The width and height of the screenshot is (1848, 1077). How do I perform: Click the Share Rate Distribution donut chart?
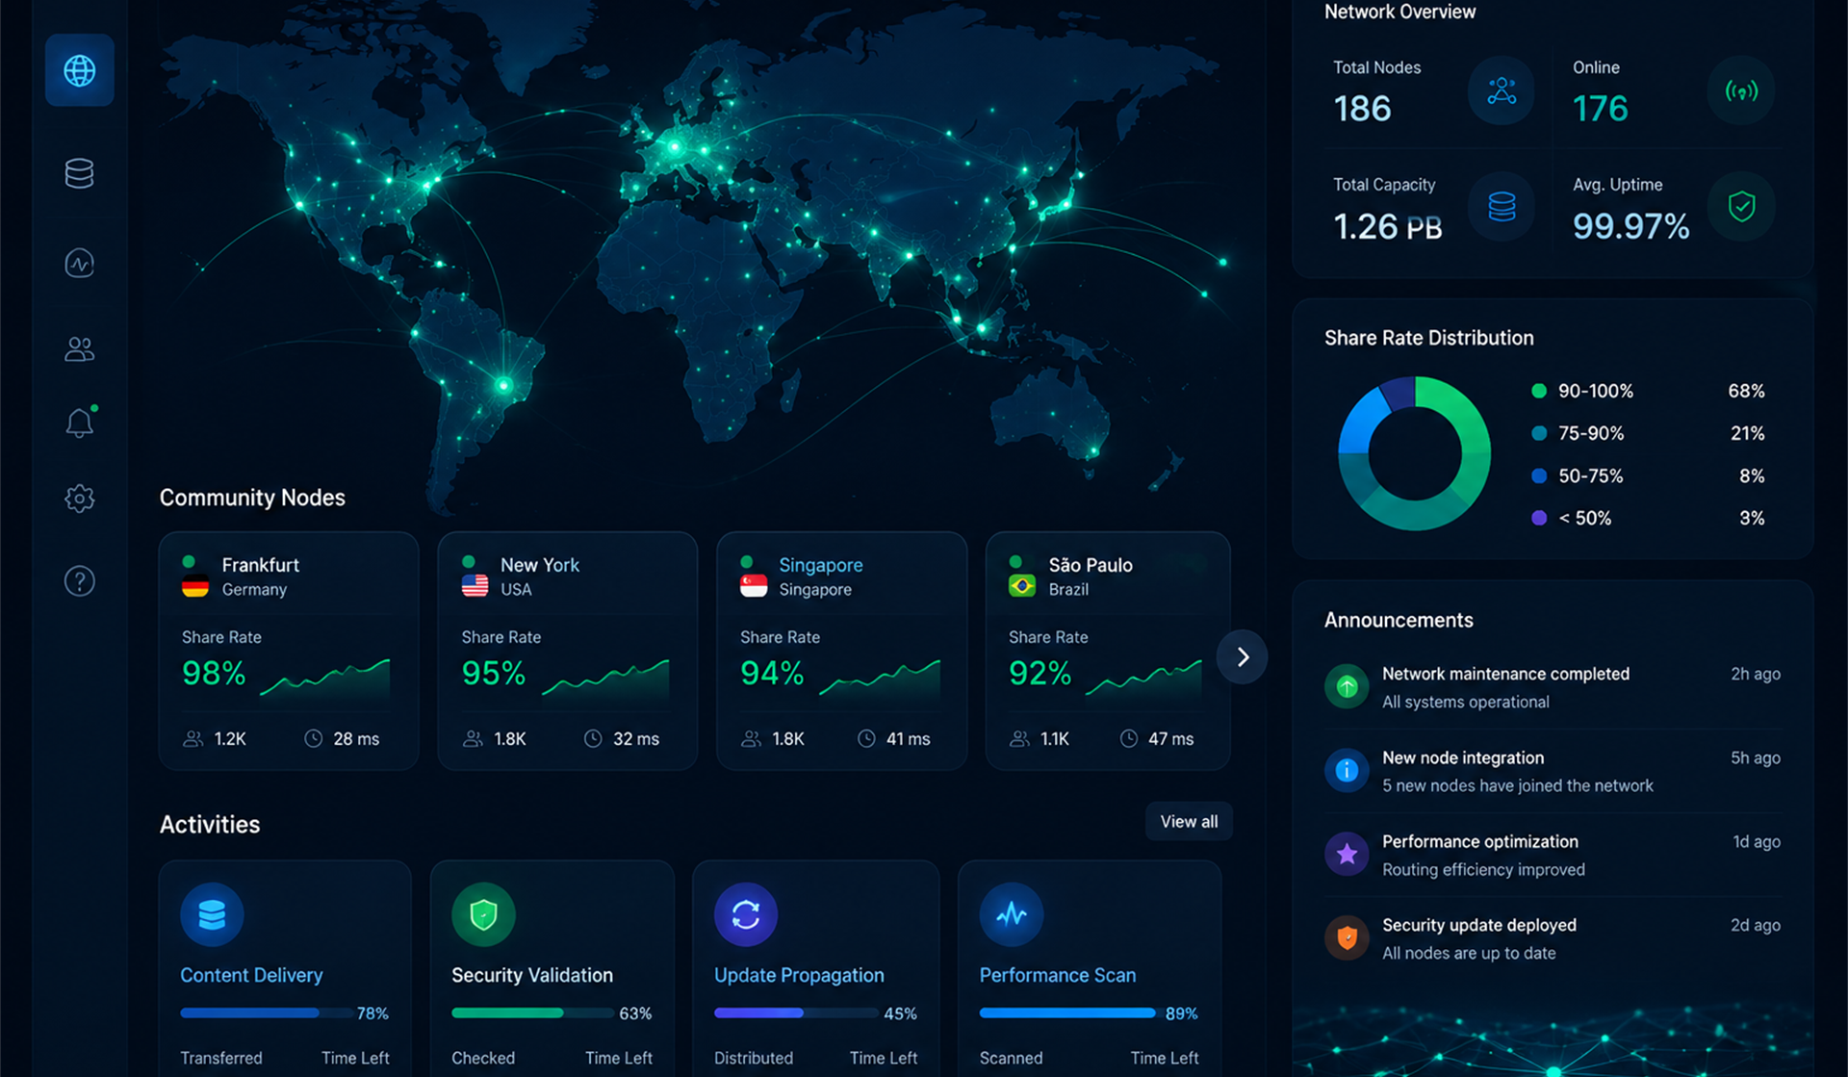click(x=1414, y=453)
